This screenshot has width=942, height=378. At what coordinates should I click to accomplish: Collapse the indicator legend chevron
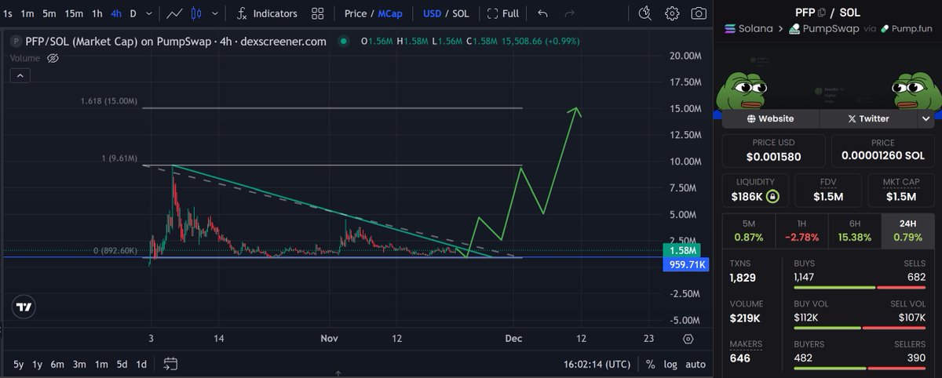pos(20,75)
